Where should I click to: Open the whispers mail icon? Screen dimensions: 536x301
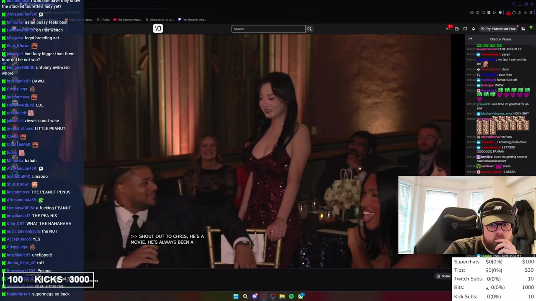point(457,29)
